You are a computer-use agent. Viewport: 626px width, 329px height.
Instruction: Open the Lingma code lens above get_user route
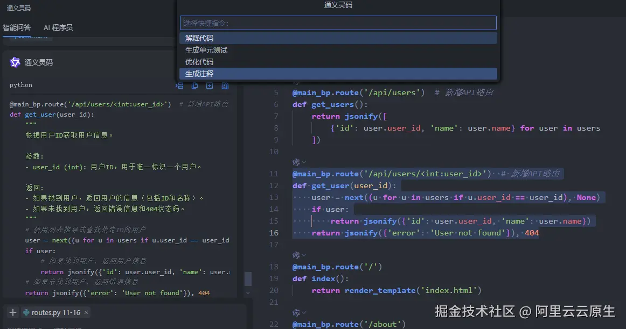pos(299,162)
